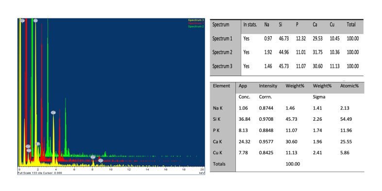Click Total 100.00 in the Spectrum 3 row
The image size is (382, 191).
(353, 66)
